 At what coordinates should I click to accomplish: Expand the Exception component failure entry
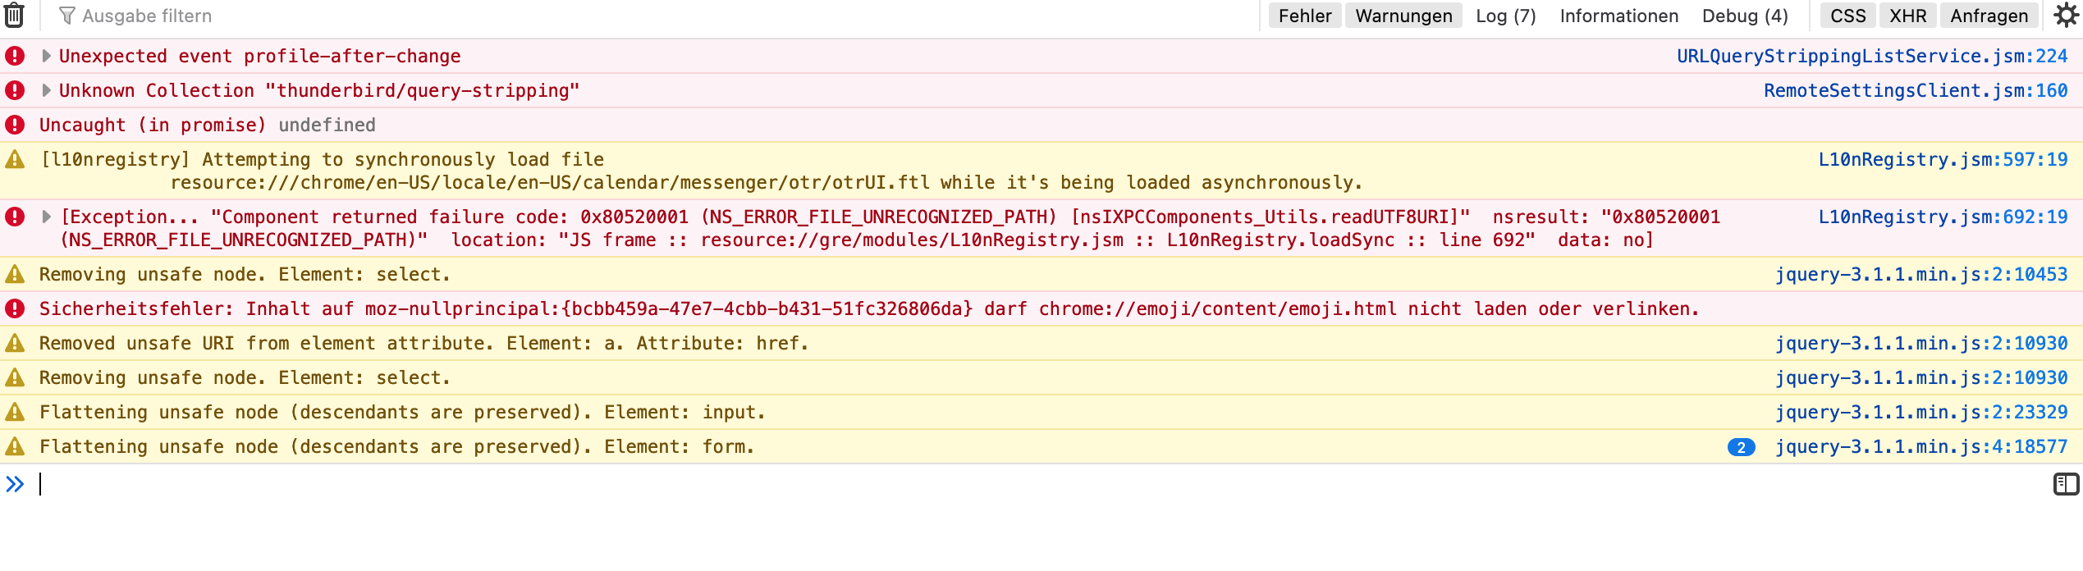(47, 217)
